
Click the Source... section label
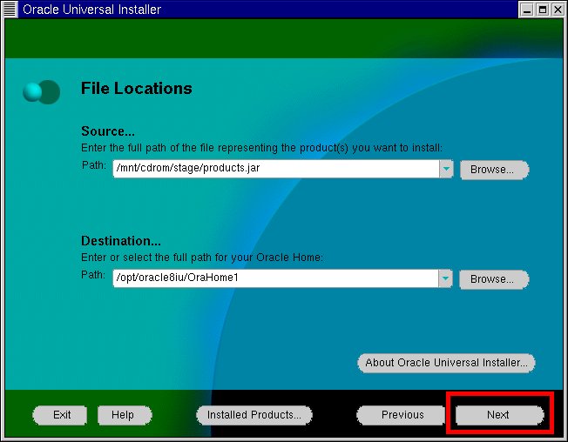point(107,131)
